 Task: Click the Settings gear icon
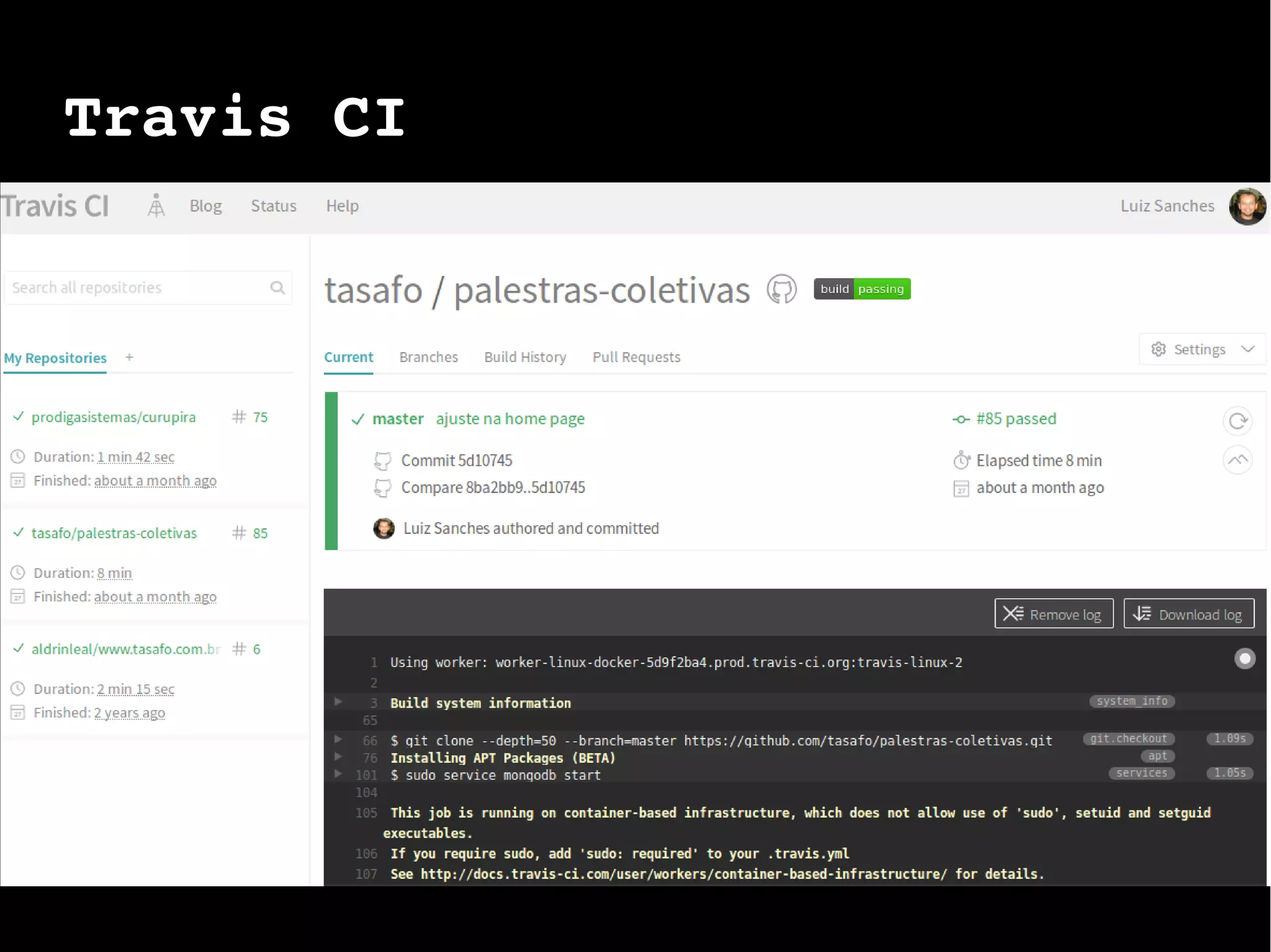1158,349
